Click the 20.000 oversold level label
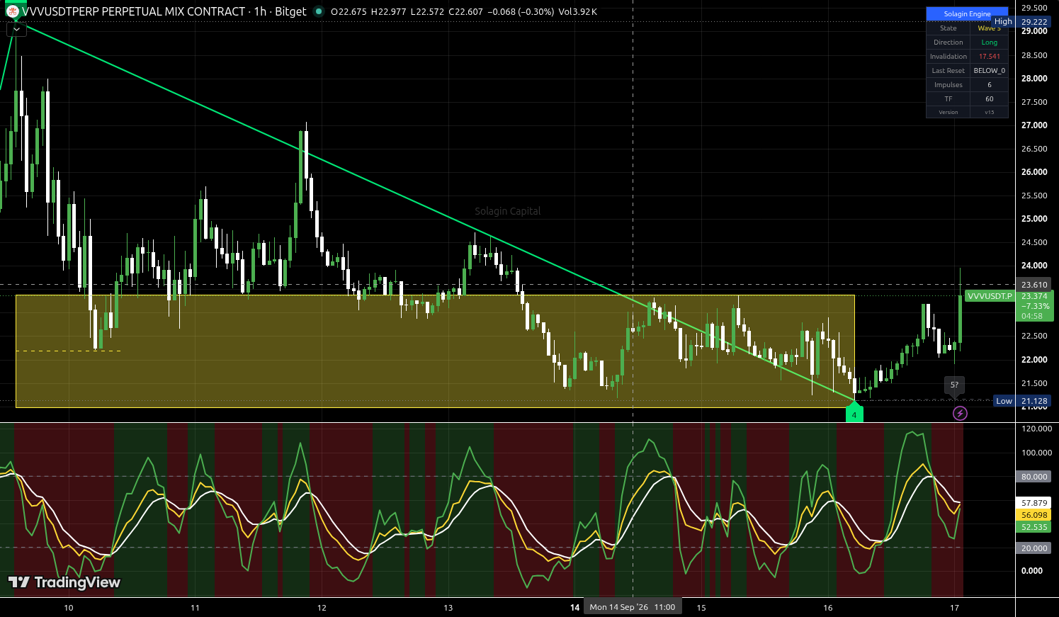Screen dimensions: 1059x617 coord(1034,548)
